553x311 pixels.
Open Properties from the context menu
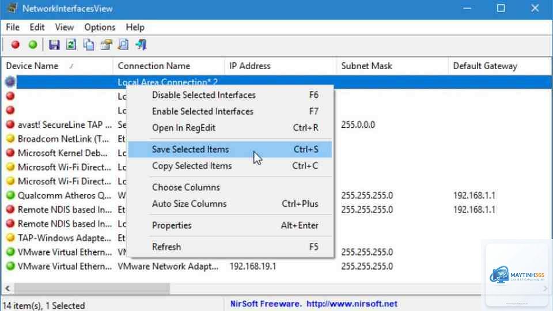click(x=230, y=225)
